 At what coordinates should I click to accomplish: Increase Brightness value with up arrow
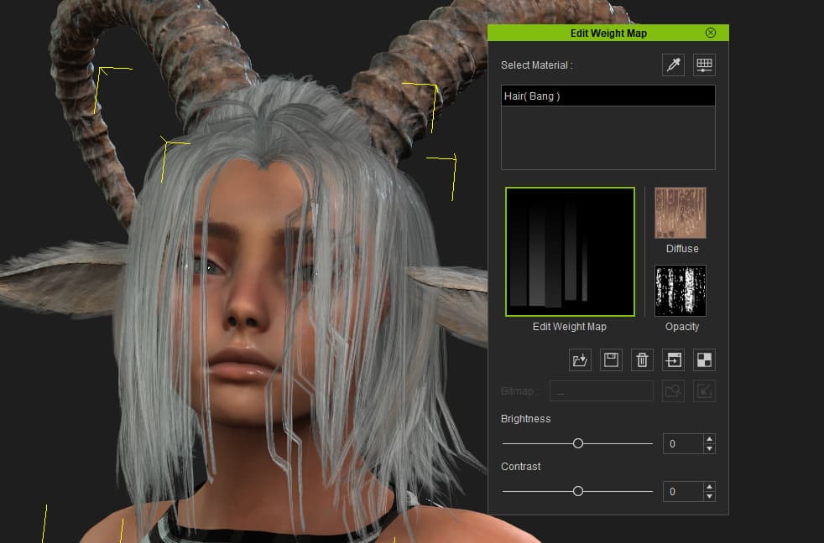coord(709,438)
